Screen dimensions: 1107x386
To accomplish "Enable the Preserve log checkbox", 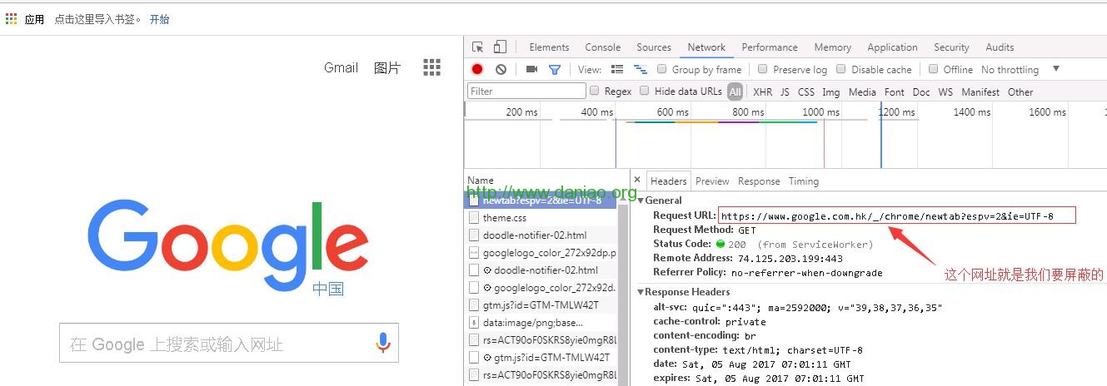I will click(x=762, y=69).
